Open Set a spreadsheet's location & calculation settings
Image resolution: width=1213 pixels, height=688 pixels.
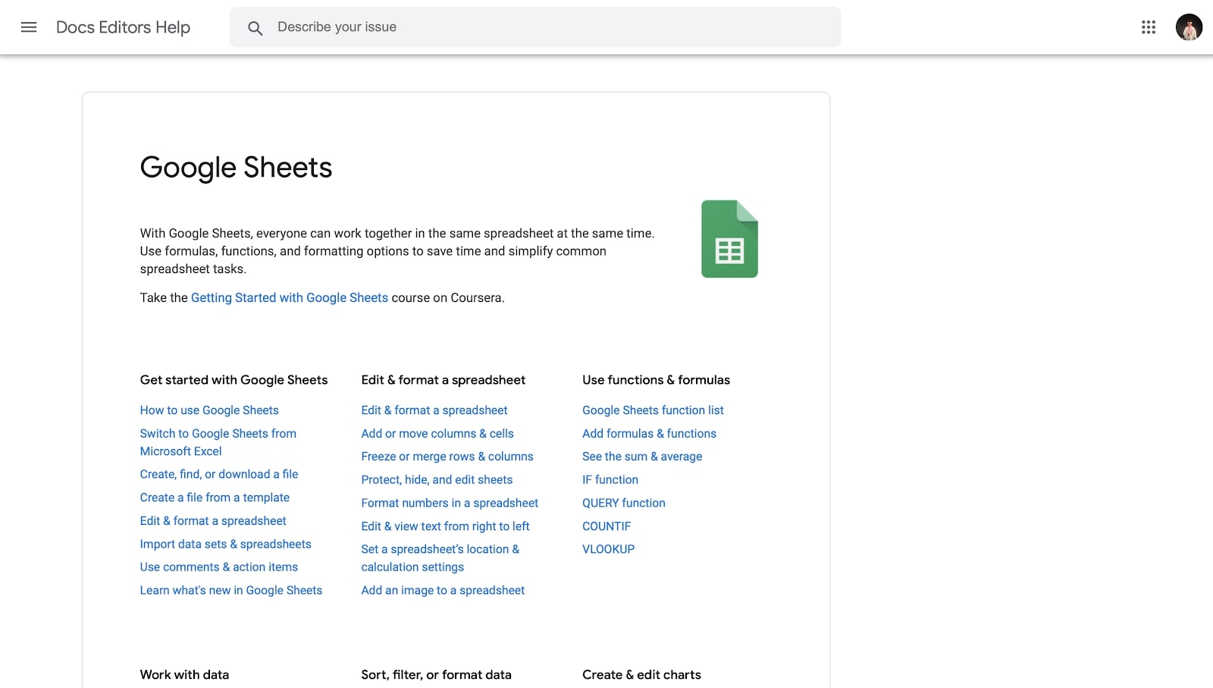tap(440, 558)
